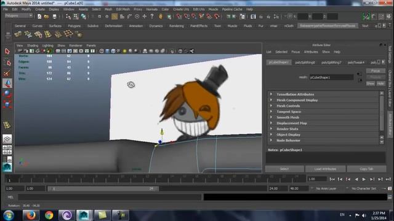
Task: Toggle the Tool Settings sidebar icon
Action: click(382, 17)
